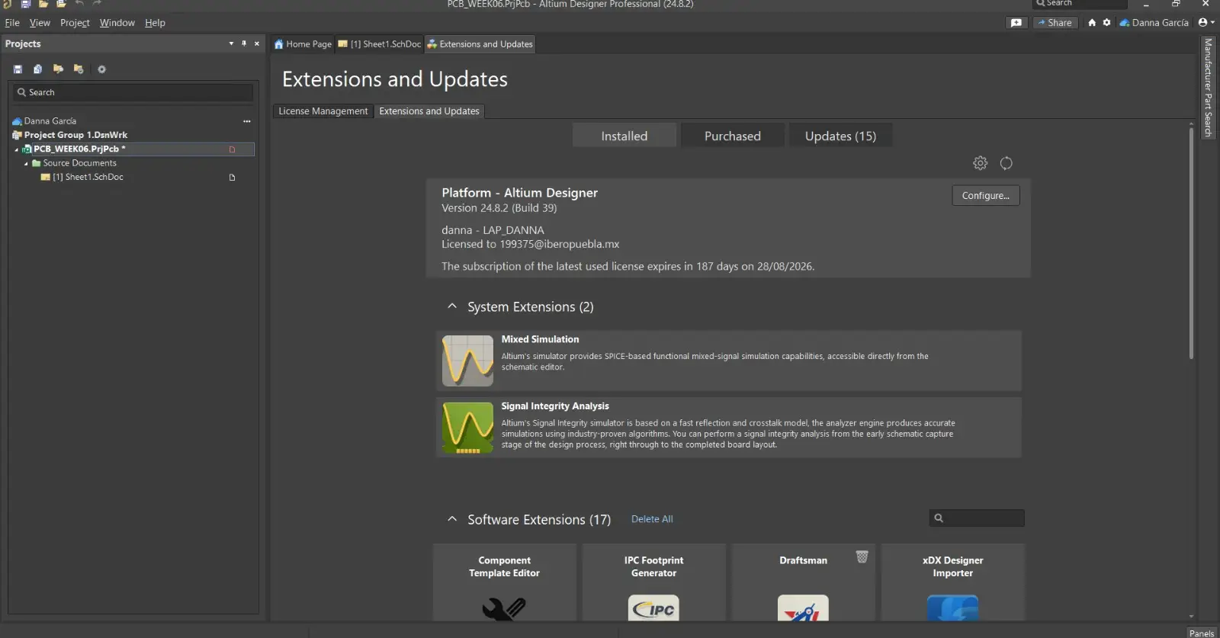Click the Signal Integrity Analysis extension icon

467,428
